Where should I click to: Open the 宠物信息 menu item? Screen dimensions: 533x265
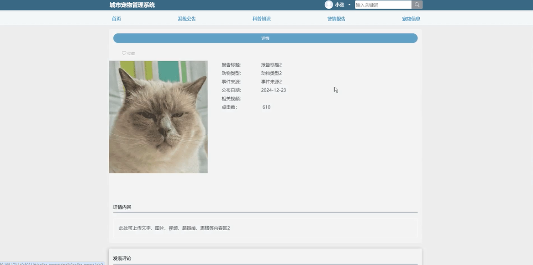pos(411,19)
